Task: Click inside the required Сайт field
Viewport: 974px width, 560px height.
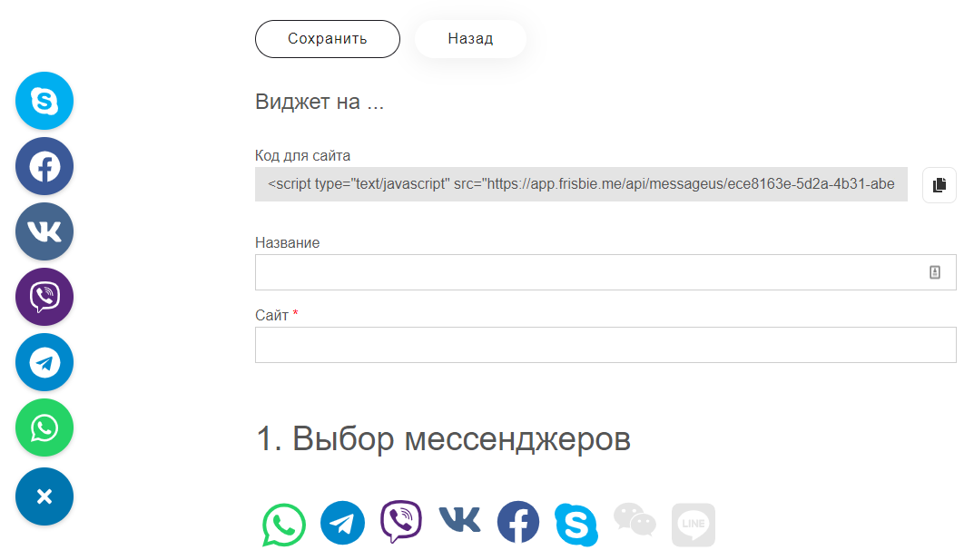Action: click(605, 344)
